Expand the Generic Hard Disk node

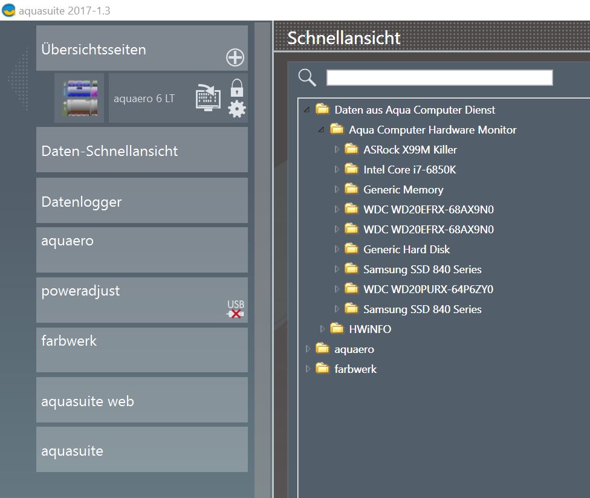point(337,250)
